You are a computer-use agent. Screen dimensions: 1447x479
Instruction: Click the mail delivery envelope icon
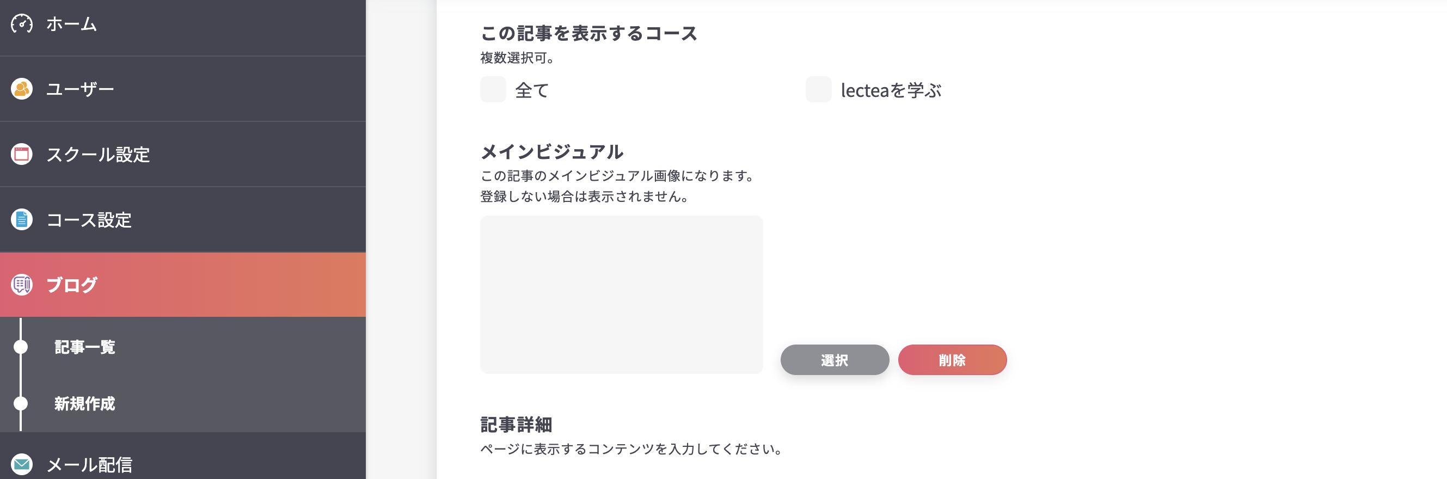[21, 464]
